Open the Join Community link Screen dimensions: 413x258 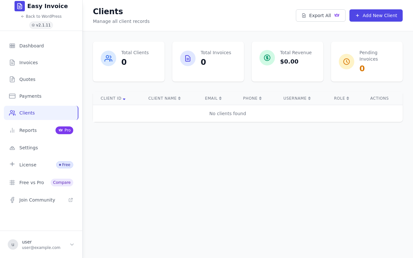[41, 200]
